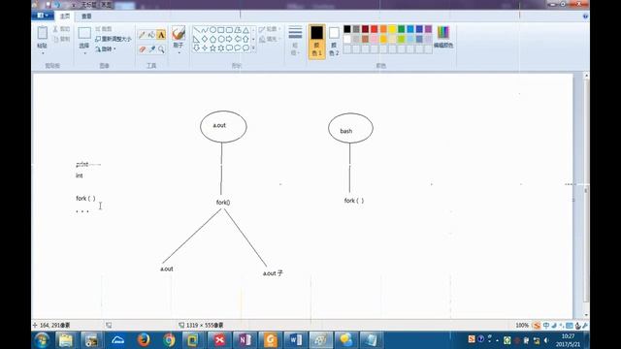
Task: Choose the Pentagon shape
Action: [212, 39]
